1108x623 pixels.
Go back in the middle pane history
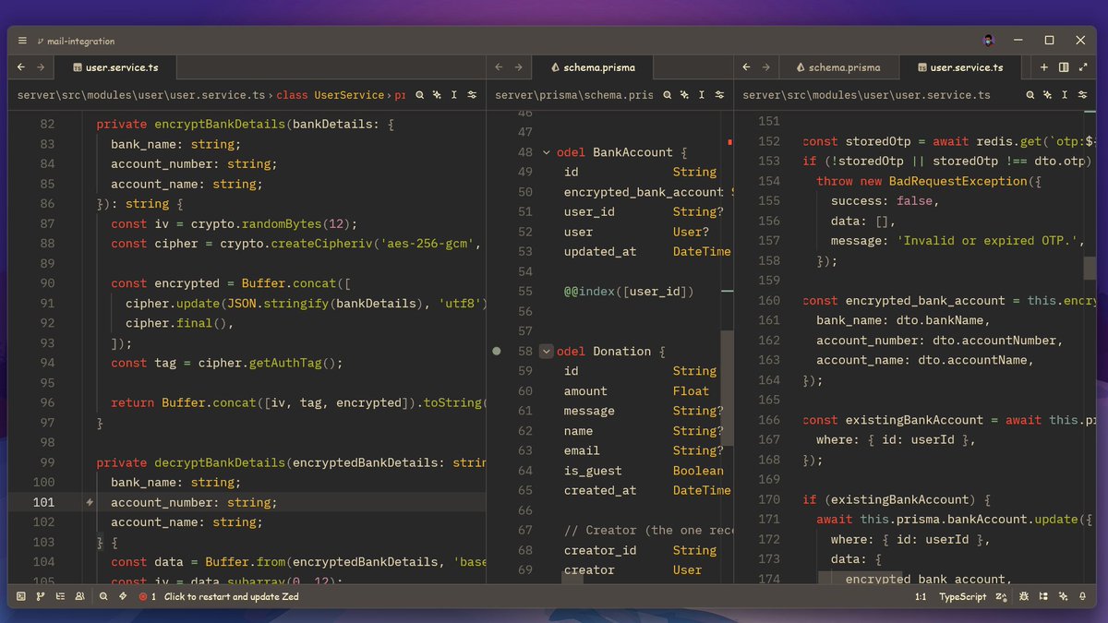click(499, 67)
